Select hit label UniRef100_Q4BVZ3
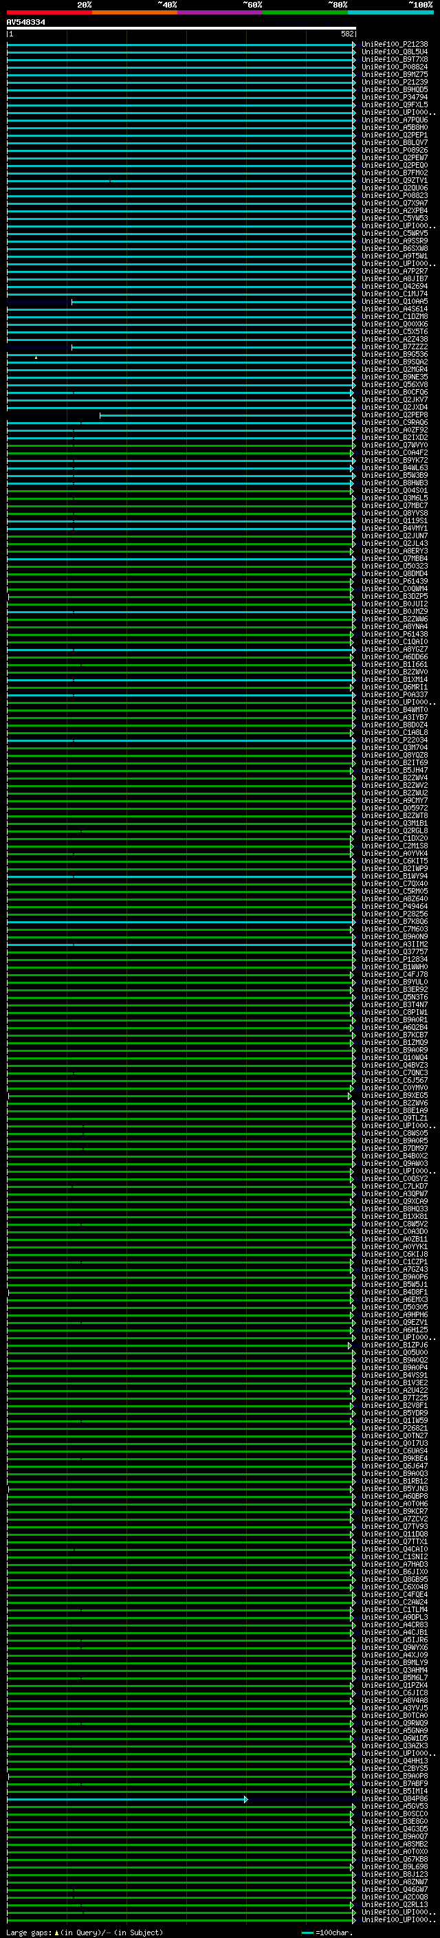 click(395, 1066)
